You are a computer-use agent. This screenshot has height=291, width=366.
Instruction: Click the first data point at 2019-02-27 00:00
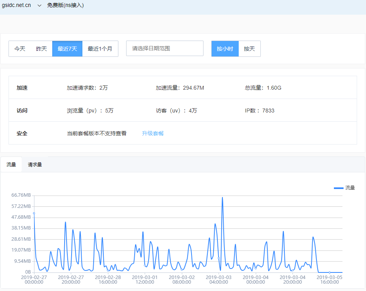[x=34, y=213]
